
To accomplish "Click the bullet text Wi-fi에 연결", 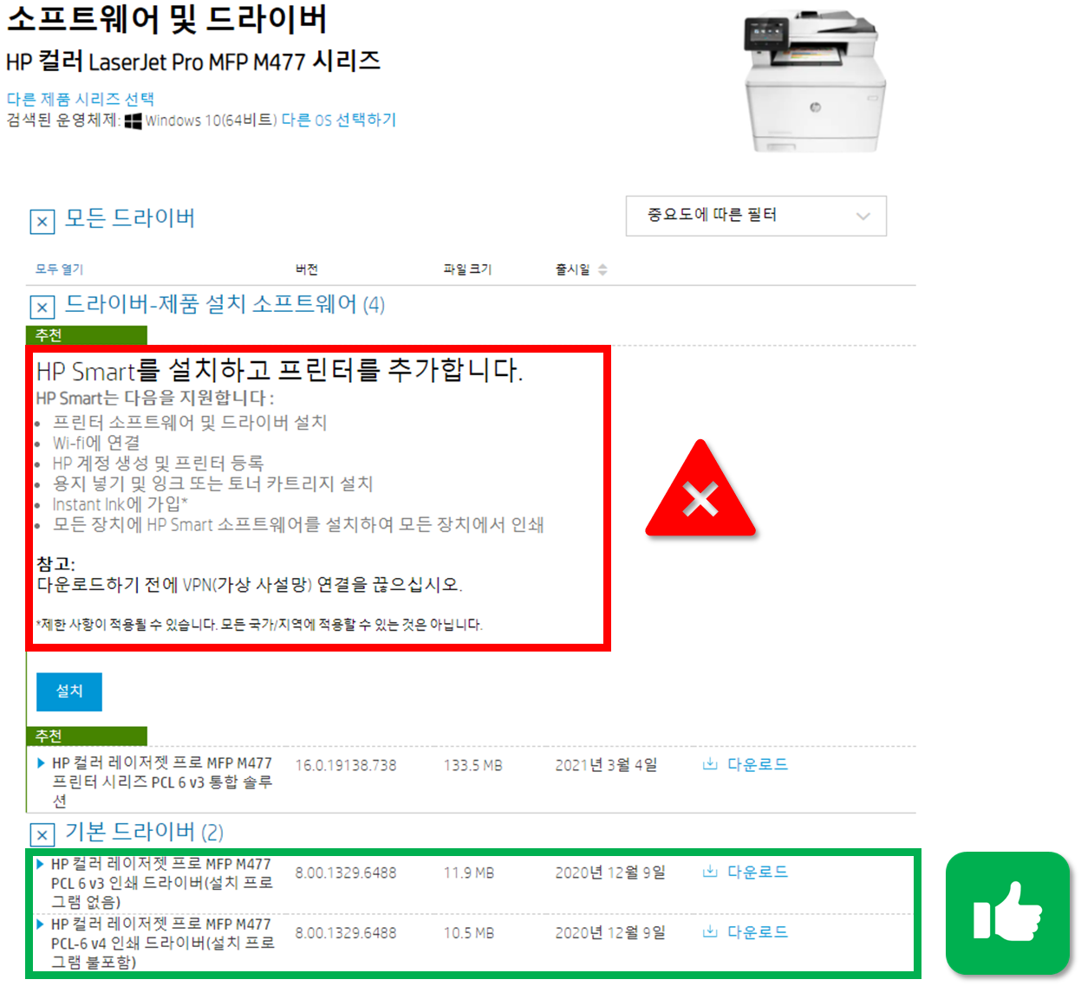I will 96,443.
